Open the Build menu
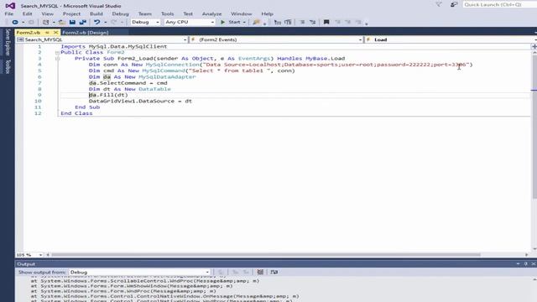 (x=96, y=13)
